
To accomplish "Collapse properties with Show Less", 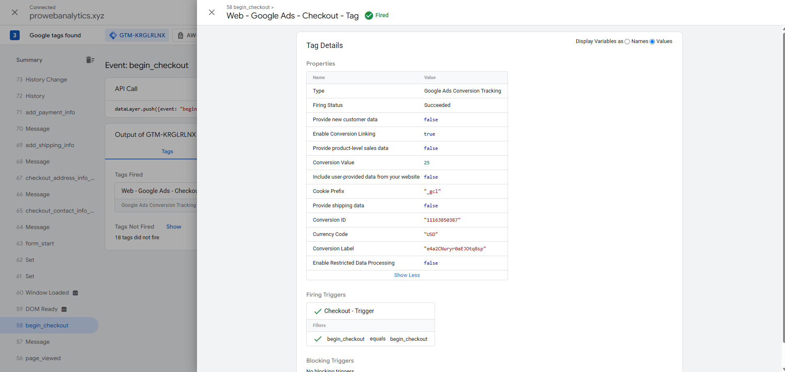I will click(407, 275).
